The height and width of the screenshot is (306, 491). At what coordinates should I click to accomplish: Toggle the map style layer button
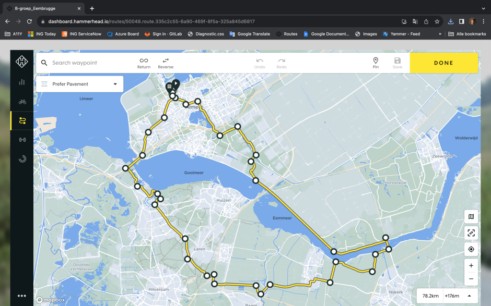click(x=471, y=217)
